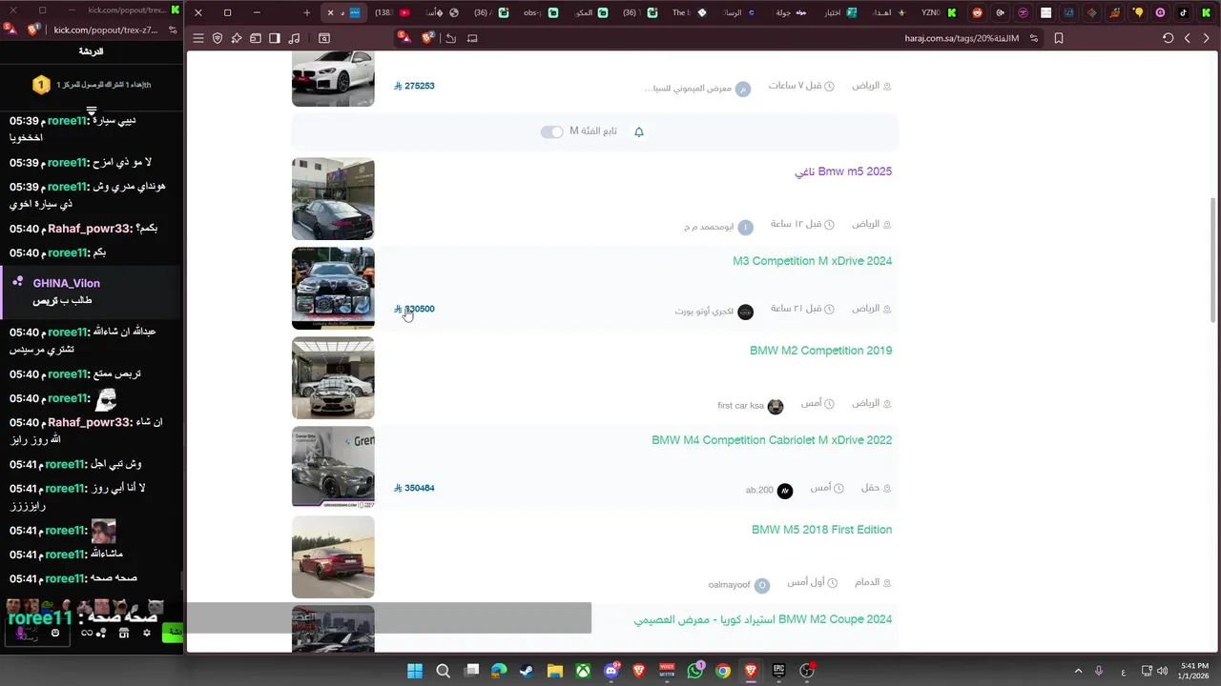Open Windows taskbar Search
Screen dimensions: 1221x686
click(x=443, y=671)
